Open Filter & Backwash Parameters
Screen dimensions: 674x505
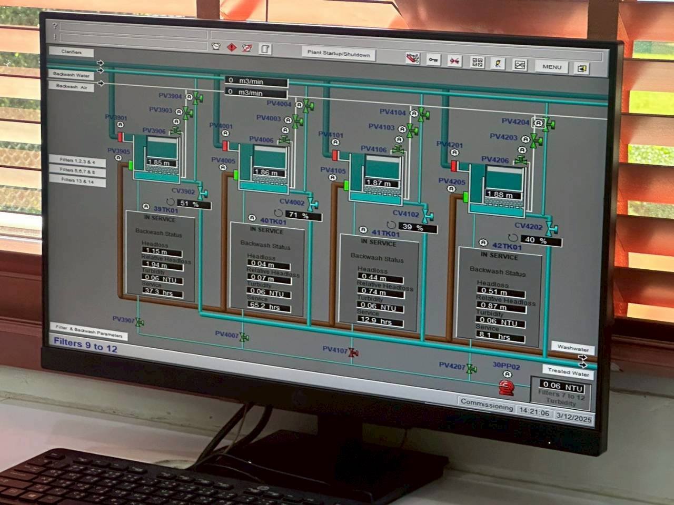click(x=88, y=330)
